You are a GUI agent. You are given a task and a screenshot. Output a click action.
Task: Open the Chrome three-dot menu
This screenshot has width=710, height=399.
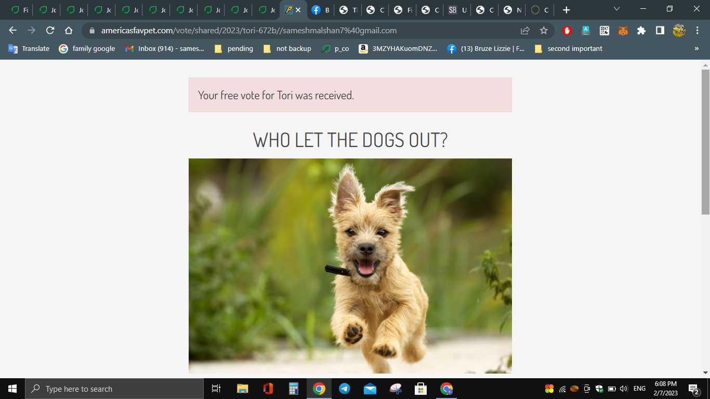point(697,31)
